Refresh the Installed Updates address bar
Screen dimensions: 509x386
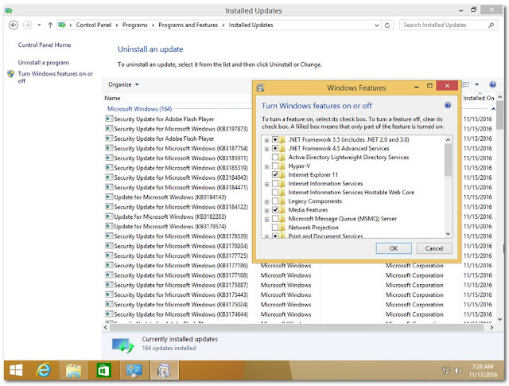[387, 25]
